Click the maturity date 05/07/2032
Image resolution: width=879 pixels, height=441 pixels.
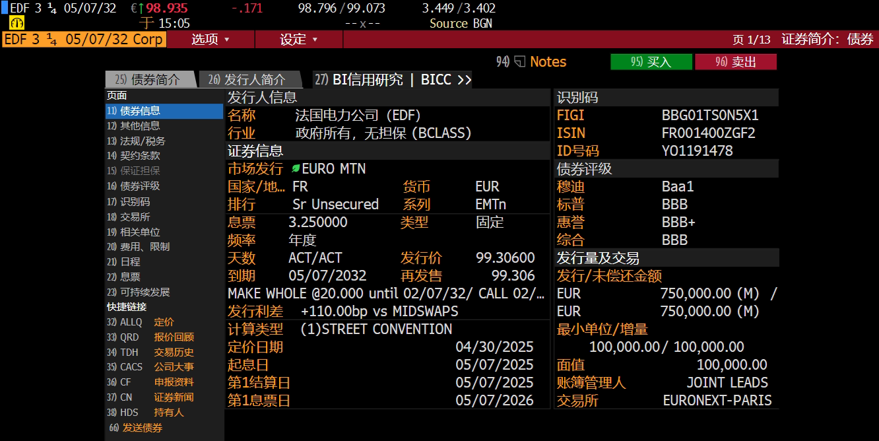(327, 276)
